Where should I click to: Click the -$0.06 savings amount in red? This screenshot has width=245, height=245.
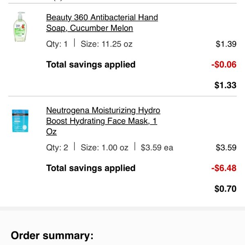(x=224, y=65)
